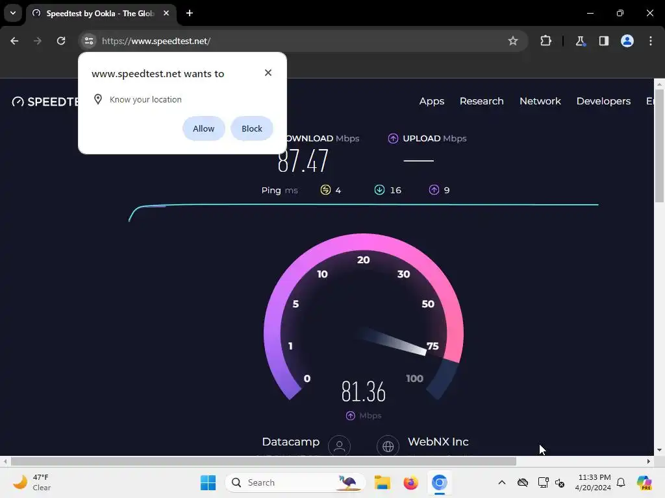Select the Speedtest by Ookla tab

pos(100,14)
